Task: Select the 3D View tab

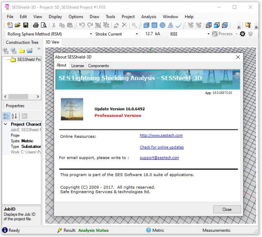Action: (52, 42)
